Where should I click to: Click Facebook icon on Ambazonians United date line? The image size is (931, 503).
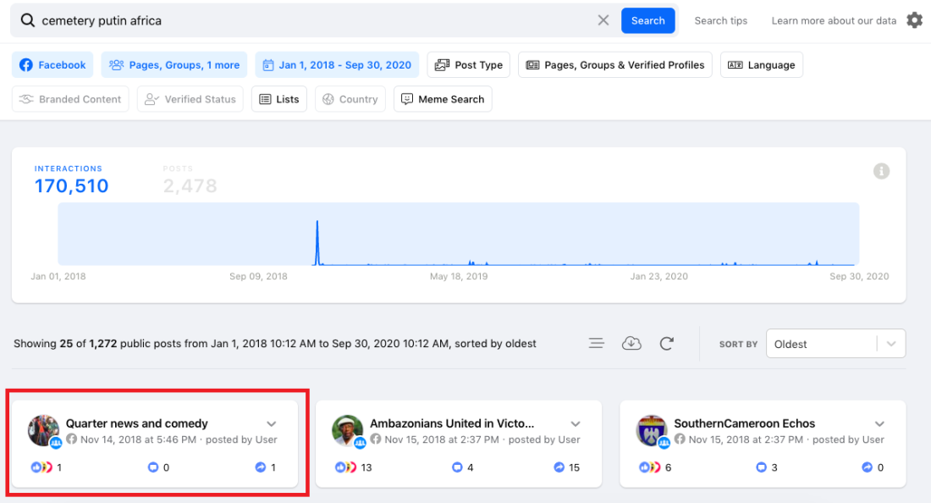tap(375, 439)
